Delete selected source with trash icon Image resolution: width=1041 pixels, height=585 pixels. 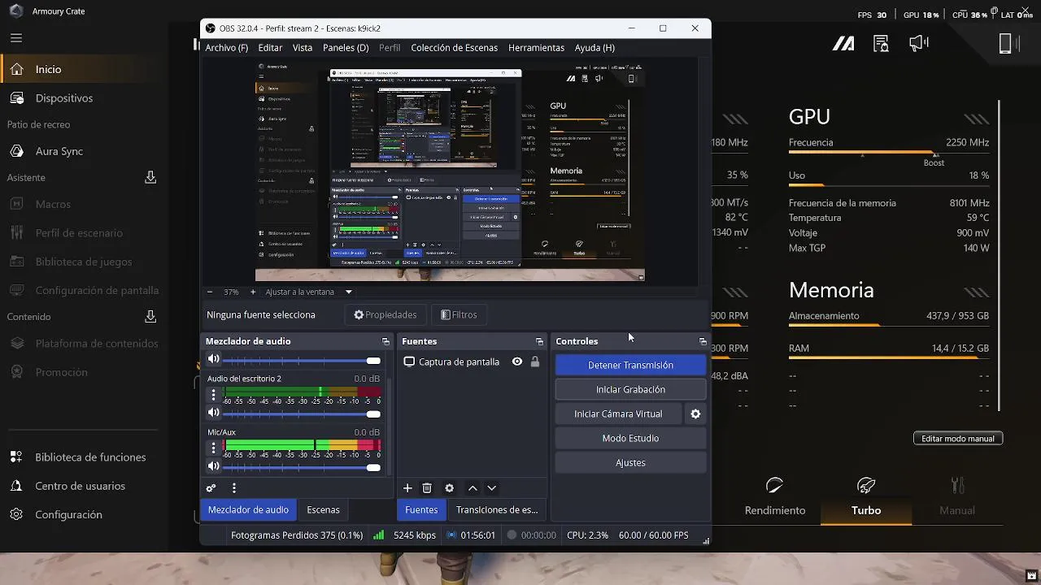[427, 488]
